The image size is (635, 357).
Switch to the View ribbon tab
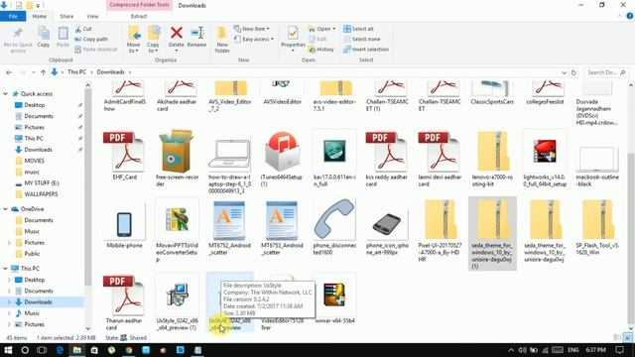coord(92,16)
